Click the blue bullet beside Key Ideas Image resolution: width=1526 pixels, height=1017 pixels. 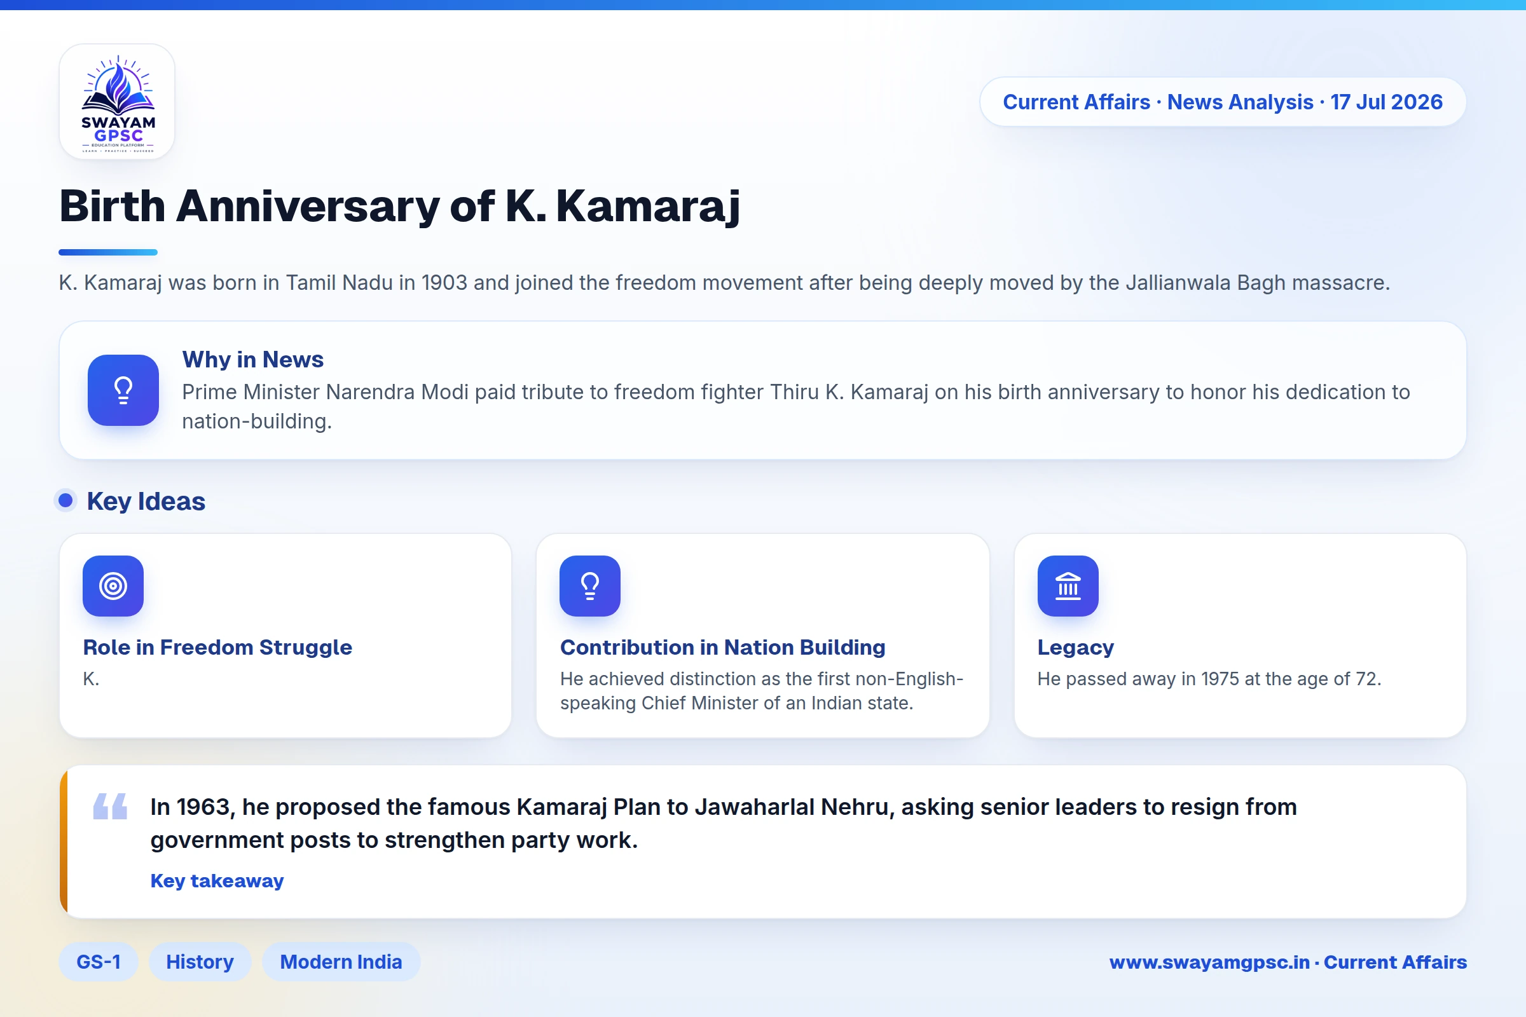[65, 501]
